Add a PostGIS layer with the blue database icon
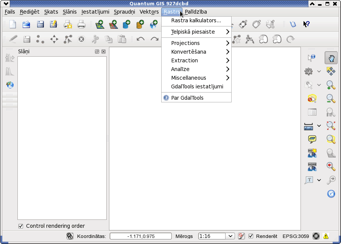The width and height of the screenshot is (341, 244). [126, 24]
